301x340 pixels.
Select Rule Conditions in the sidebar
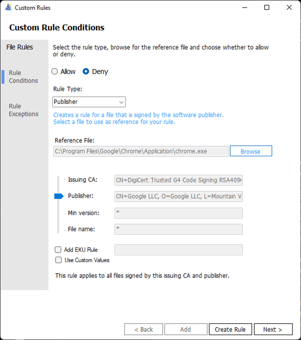[23, 77]
